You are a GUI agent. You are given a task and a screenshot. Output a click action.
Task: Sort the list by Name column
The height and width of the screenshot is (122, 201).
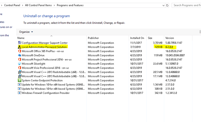51,38
